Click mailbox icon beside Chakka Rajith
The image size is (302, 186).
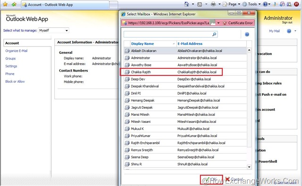coord(127,72)
